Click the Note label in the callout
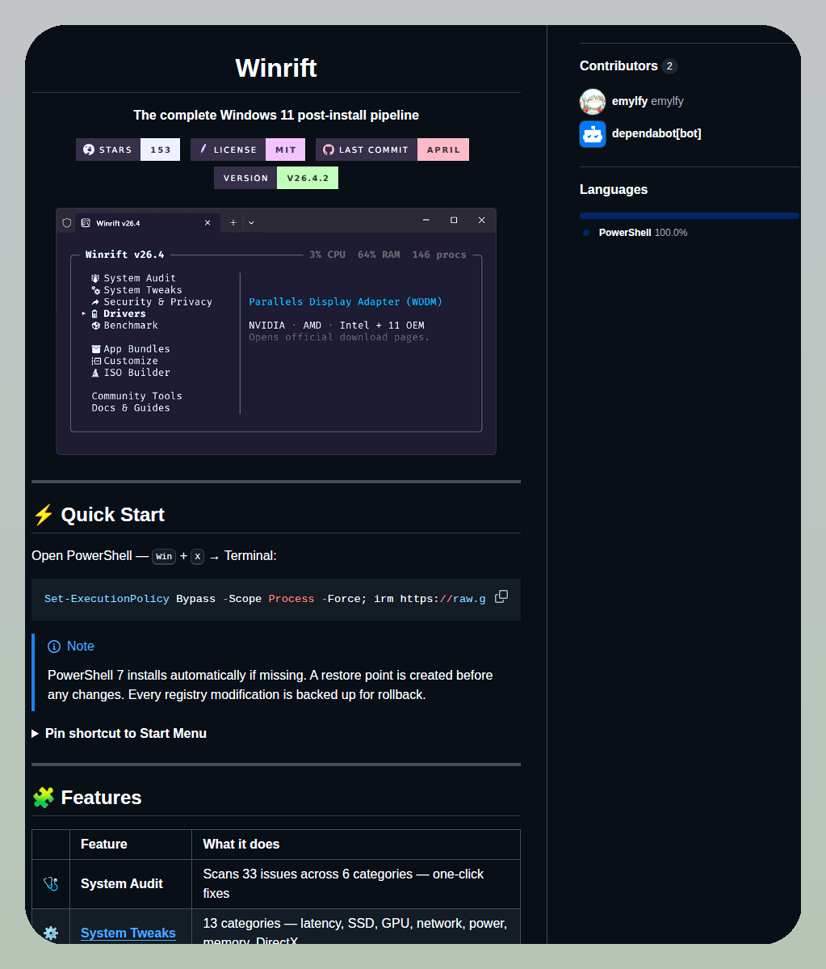The height and width of the screenshot is (969, 826). click(x=80, y=647)
